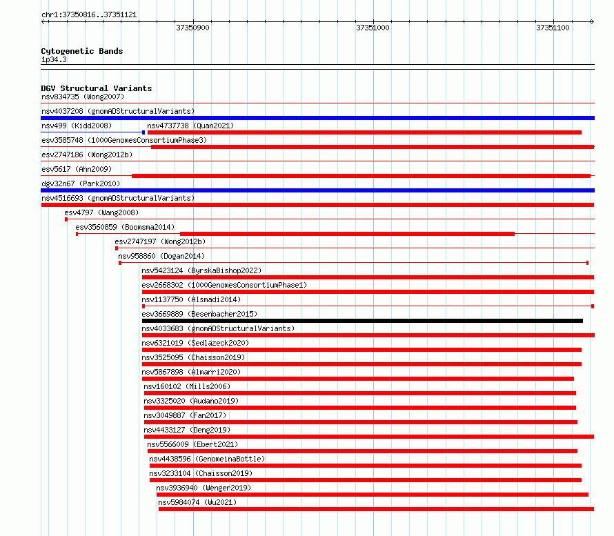Click the esv2747197 (Wong2012b) label

click(x=160, y=241)
